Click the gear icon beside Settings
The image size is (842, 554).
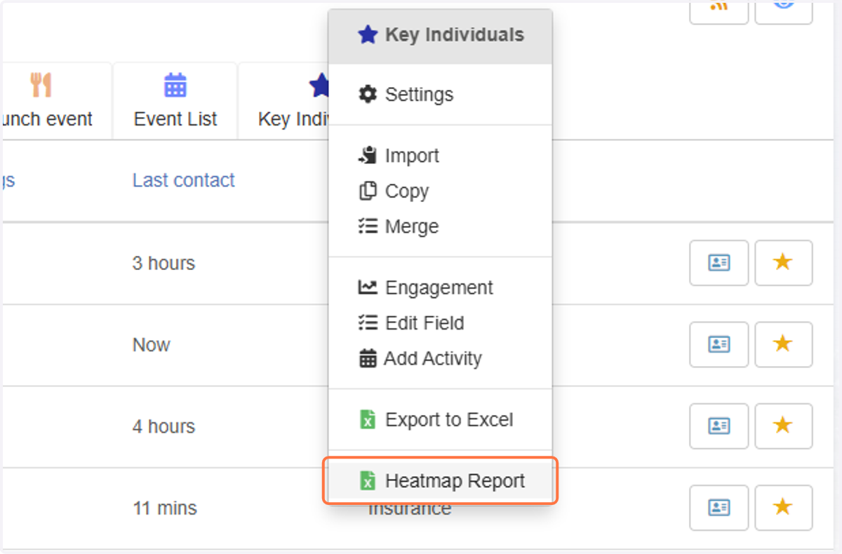click(x=368, y=94)
